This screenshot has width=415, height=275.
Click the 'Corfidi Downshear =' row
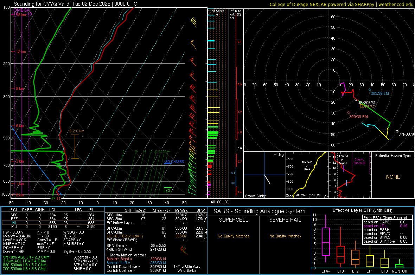point(136,267)
